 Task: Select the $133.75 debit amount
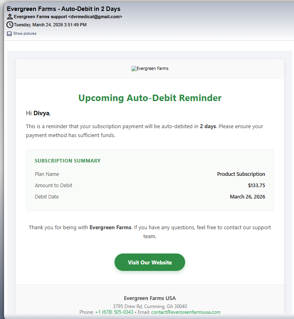[256, 186]
